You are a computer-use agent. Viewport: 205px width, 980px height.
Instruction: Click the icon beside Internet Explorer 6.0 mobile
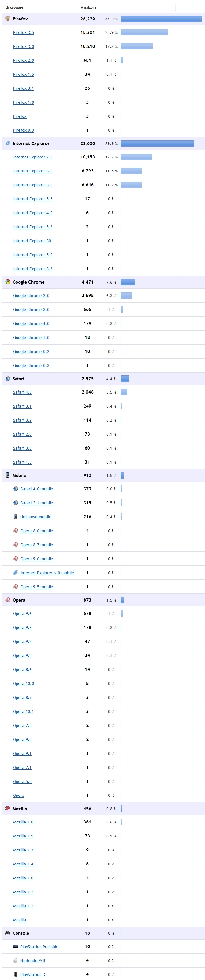point(16,572)
